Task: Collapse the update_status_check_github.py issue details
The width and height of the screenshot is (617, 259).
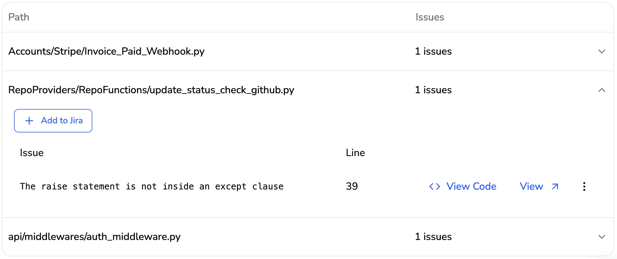Action: tap(602, 90)
